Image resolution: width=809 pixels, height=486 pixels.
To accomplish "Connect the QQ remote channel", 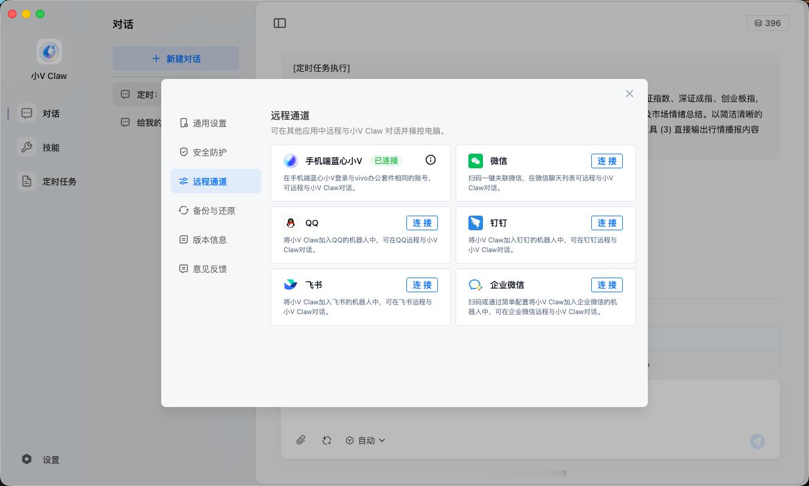I will 422,223.
